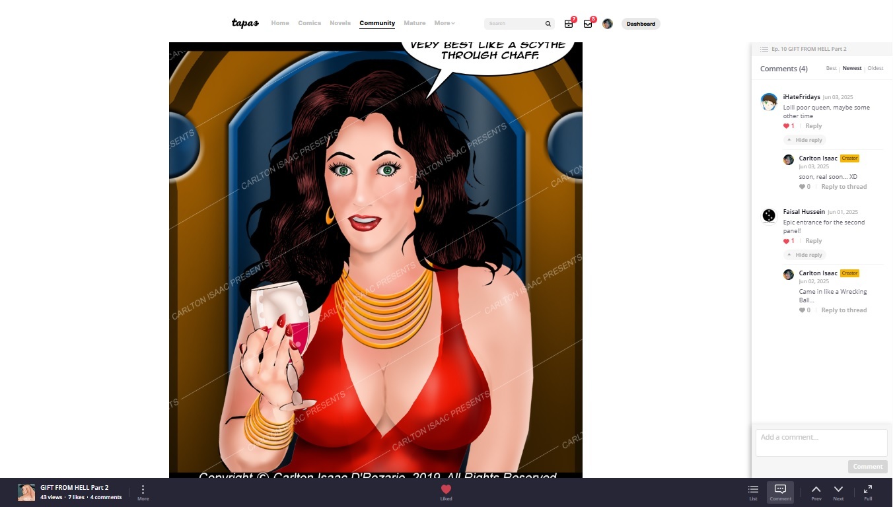
Task: Click the search magnifier icon
Action: click(548, 24)
